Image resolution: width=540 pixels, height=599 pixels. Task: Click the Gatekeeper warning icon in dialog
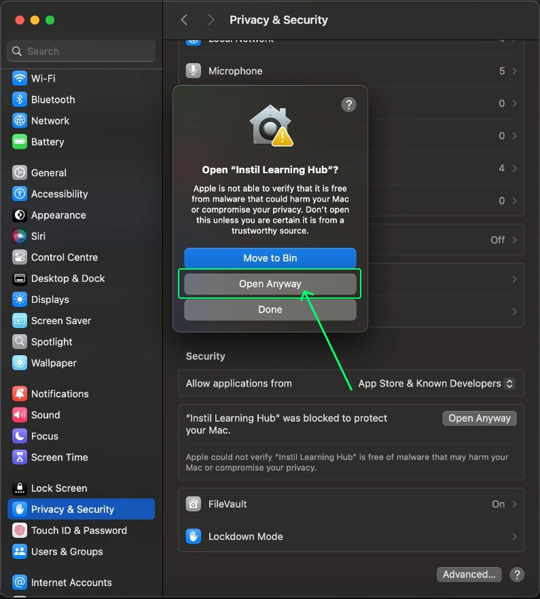(x=271, y=126)
